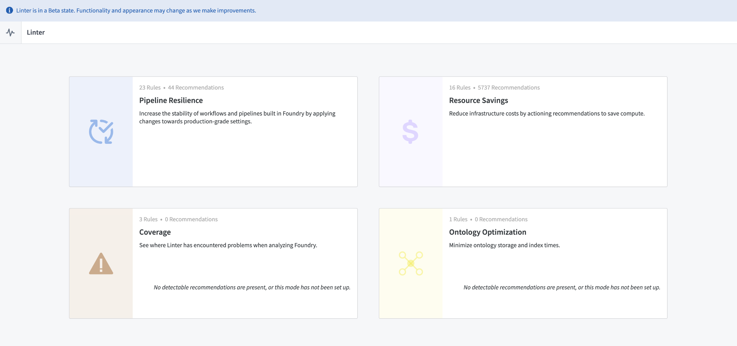Click 'See where Linter has encountered problems' text
Screen dimensions: 737x346
pyautogui.click(x=228, y=245)
